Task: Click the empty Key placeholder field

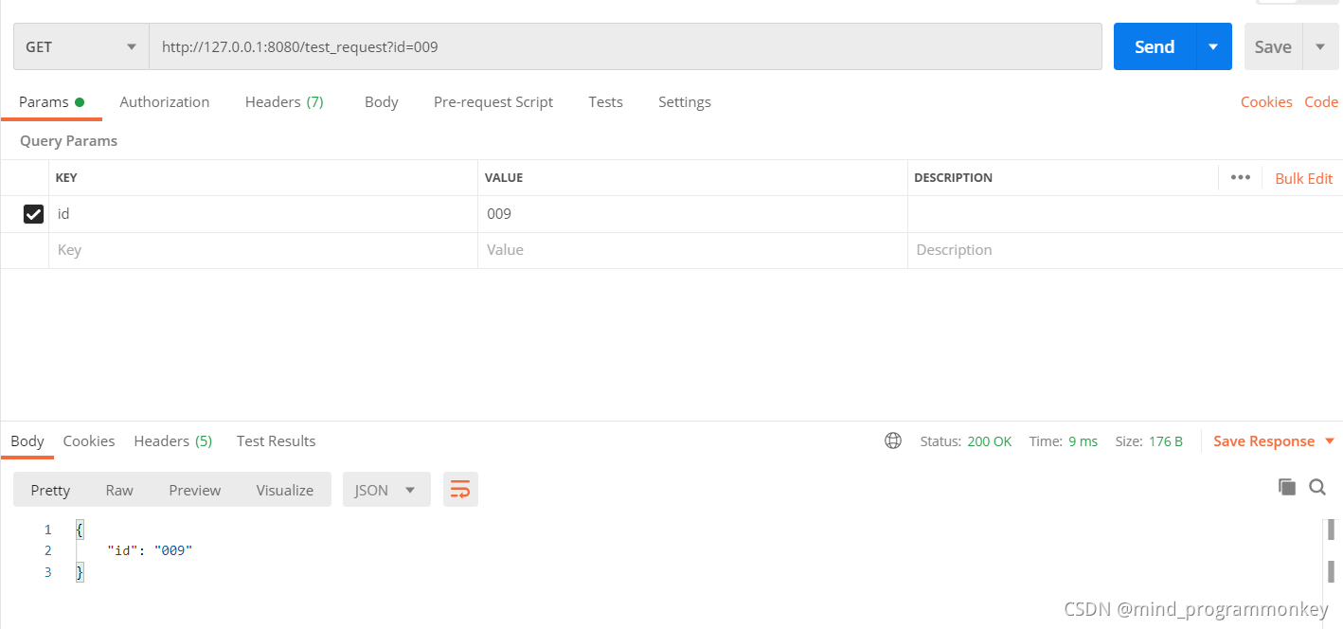Action: (263, 250)
